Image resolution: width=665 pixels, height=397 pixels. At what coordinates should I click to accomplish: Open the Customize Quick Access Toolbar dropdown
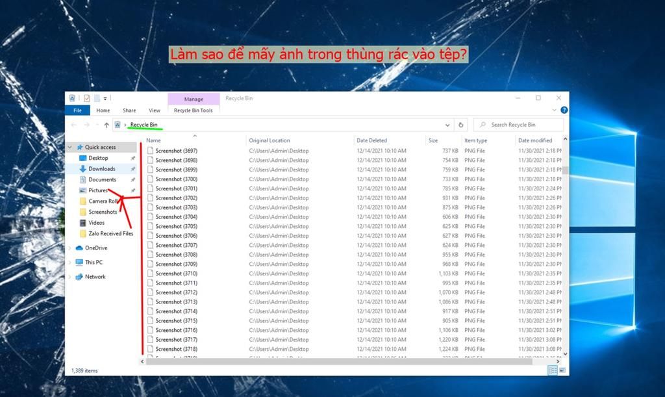point(105,98)
